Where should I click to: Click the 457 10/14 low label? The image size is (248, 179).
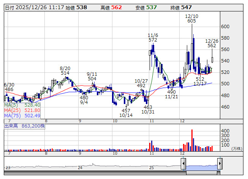126,113
